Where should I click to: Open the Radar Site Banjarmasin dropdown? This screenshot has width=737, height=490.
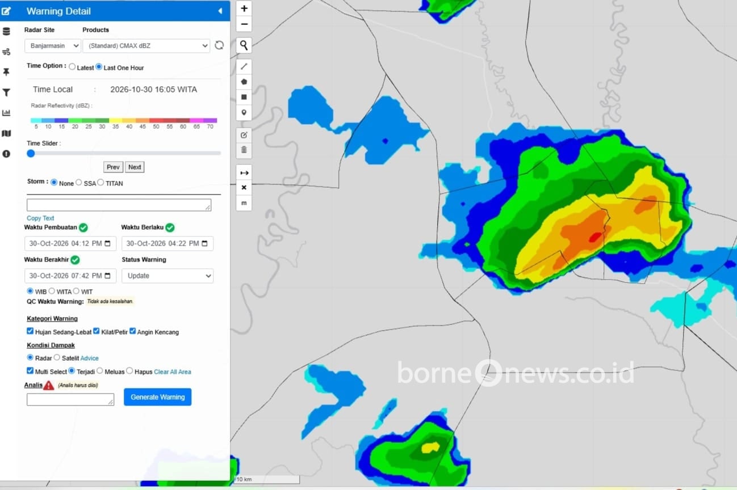click(x=52, y=45)
